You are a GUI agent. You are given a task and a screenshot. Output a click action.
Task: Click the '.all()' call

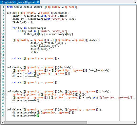tap(34, 52)
